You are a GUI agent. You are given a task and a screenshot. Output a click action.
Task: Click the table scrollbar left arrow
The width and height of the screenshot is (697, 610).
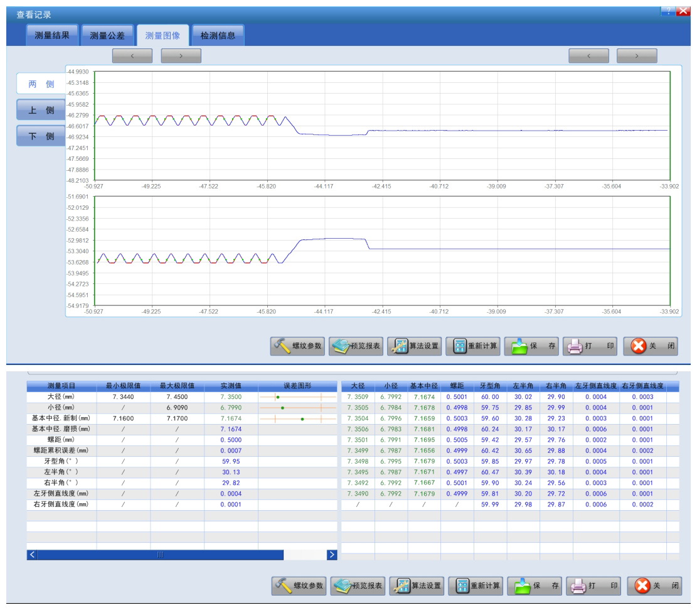(33, 555)
